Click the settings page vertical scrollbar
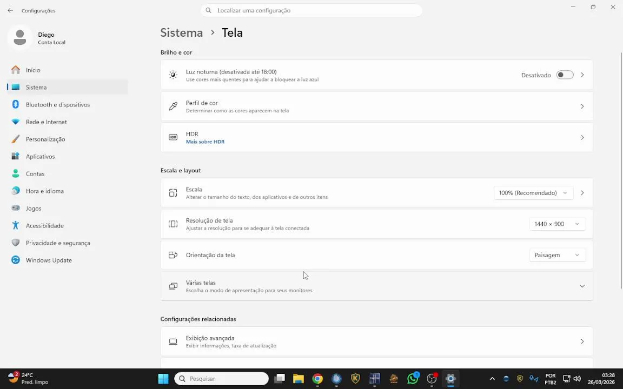The height and width of the screenshot is (389, 623). point(621,171)
